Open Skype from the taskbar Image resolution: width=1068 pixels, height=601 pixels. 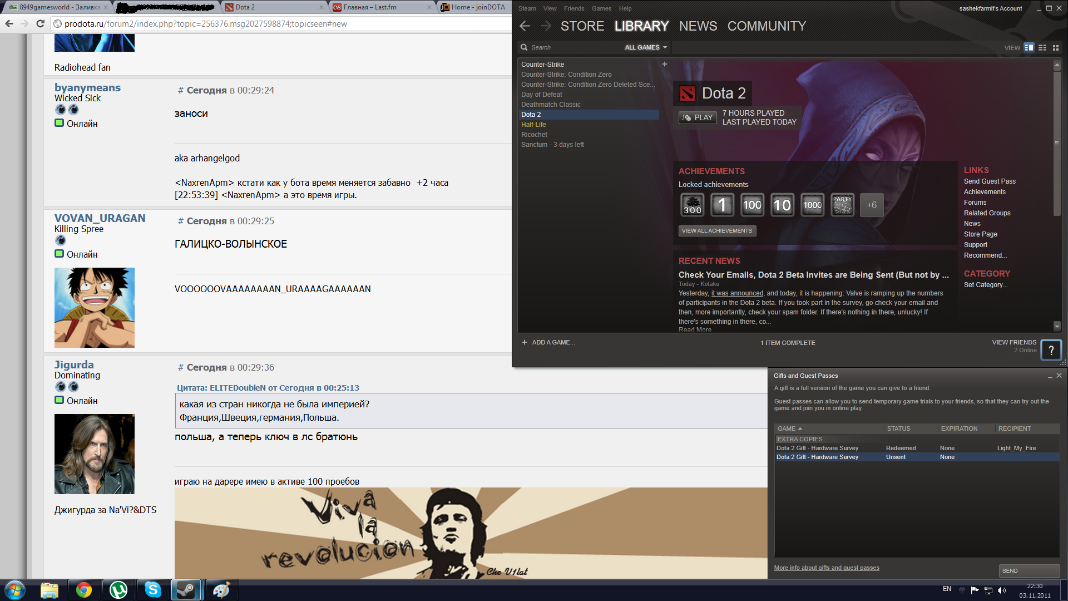pos(152,589)
